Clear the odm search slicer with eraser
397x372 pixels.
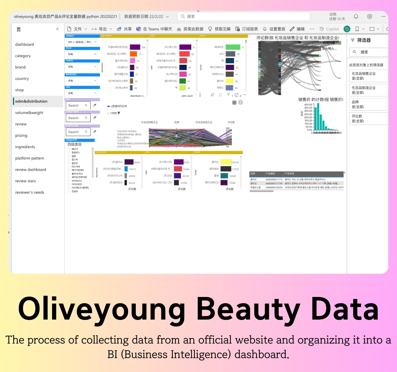click(95, 105)
